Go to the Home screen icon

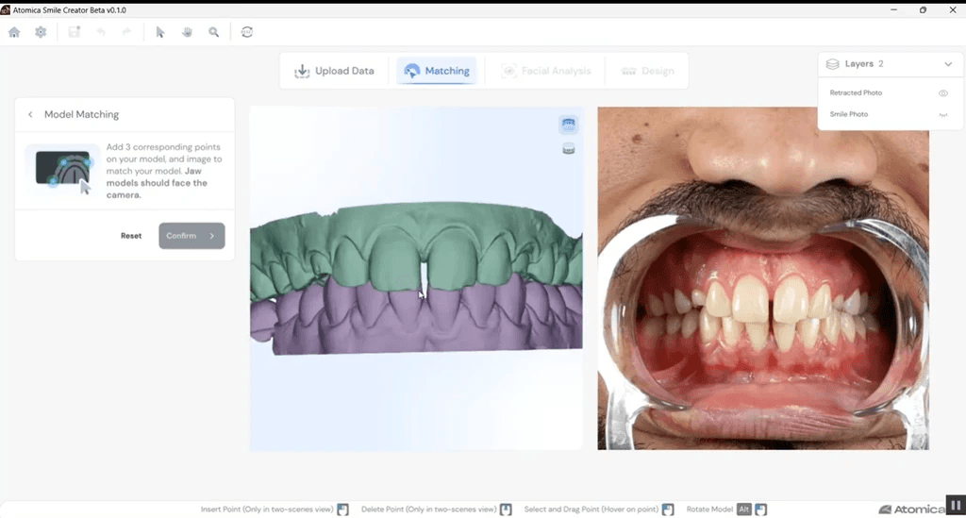point(14,32)
